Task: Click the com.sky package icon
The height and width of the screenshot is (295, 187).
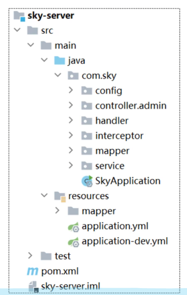Action: point(73,76)
